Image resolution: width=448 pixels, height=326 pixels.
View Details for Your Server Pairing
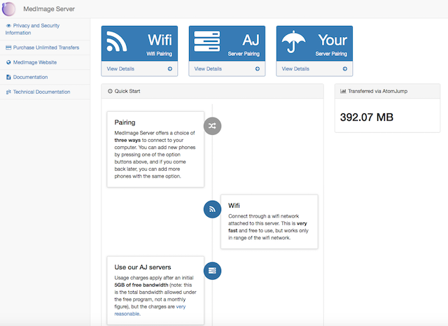click(x=295, y=69)
